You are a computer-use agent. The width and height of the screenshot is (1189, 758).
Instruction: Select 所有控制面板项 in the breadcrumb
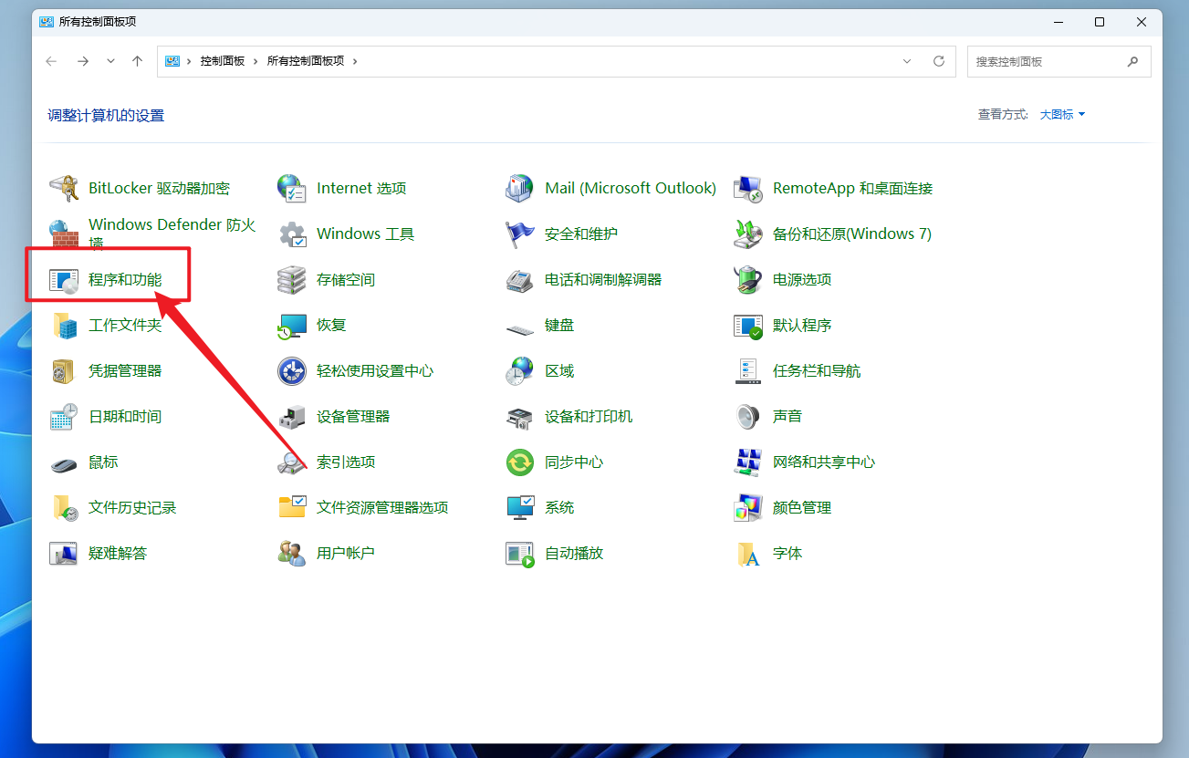click(306, 61)
